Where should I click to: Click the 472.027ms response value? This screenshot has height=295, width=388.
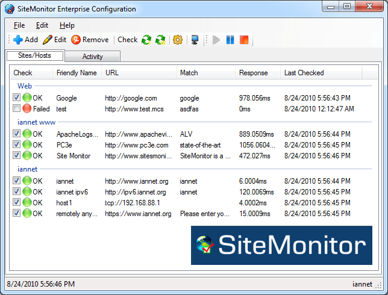pyautogui.click(x=255, y=156)
